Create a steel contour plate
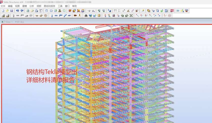 pyautogui.click(x=69, y=16)
